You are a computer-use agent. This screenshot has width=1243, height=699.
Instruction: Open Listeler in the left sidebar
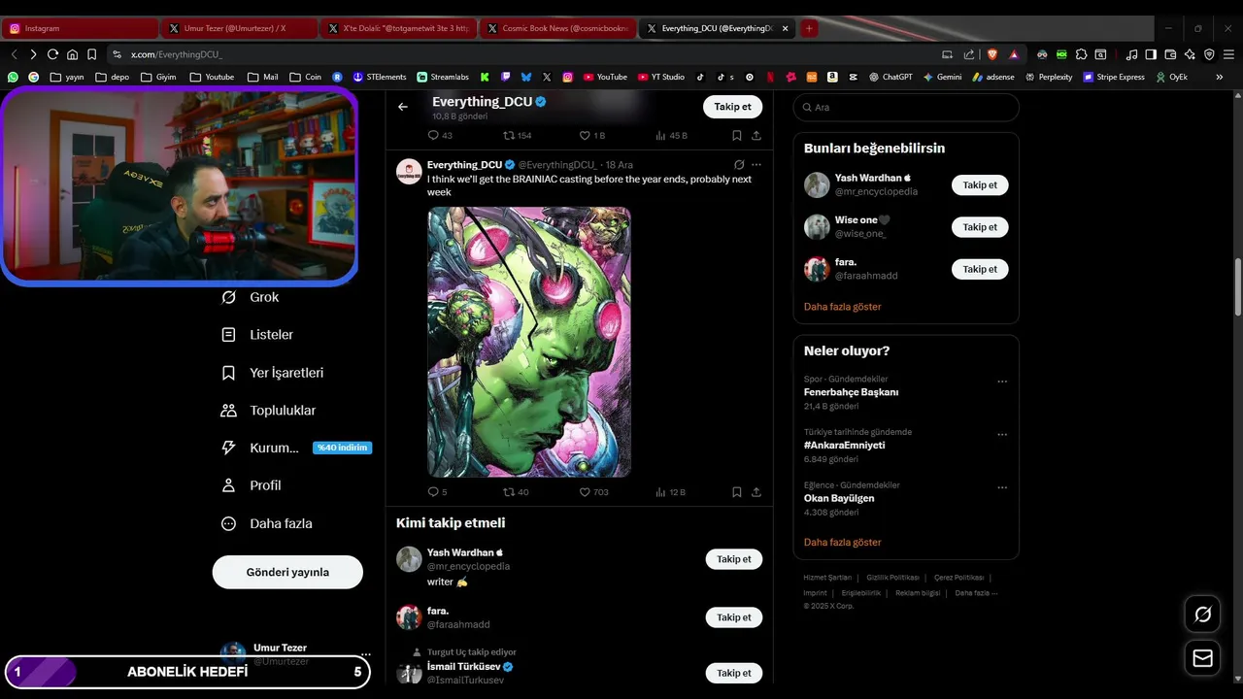click(x=257, y=335)
